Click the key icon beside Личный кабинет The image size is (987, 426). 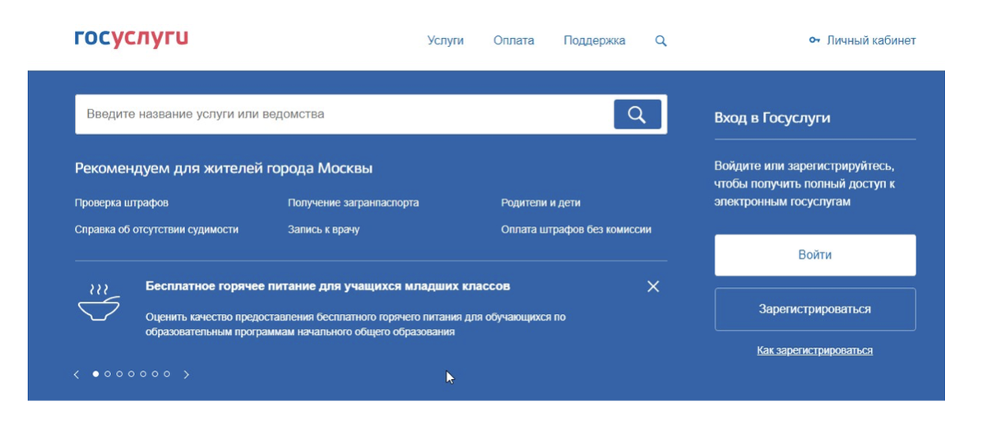(x=814, y=40)
